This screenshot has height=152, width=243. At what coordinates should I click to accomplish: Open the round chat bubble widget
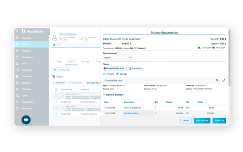pyautogui.click(x=26, y=120)
